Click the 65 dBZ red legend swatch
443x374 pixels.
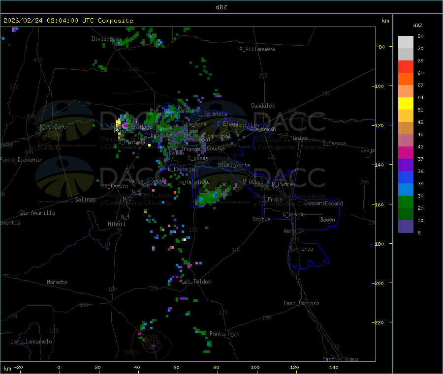(x=406, y=66)
